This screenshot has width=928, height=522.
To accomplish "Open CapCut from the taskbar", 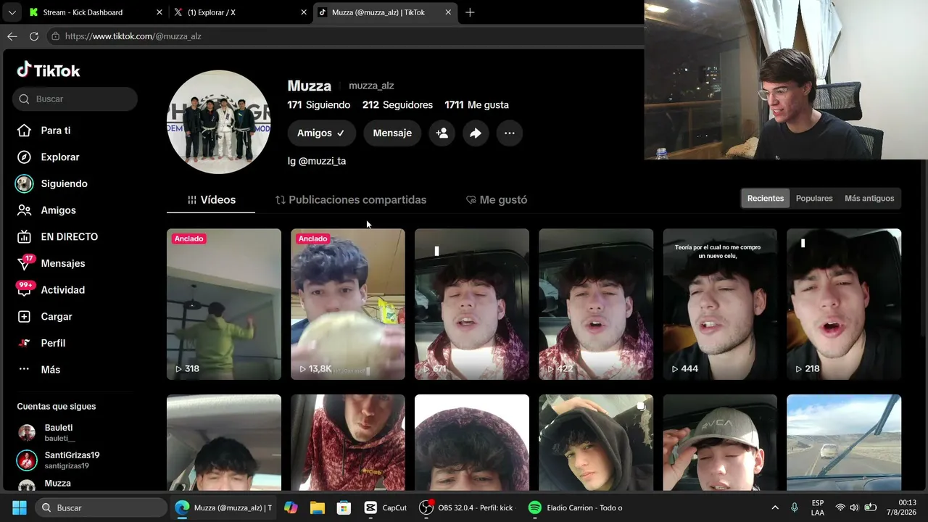I will click(385, 507).
